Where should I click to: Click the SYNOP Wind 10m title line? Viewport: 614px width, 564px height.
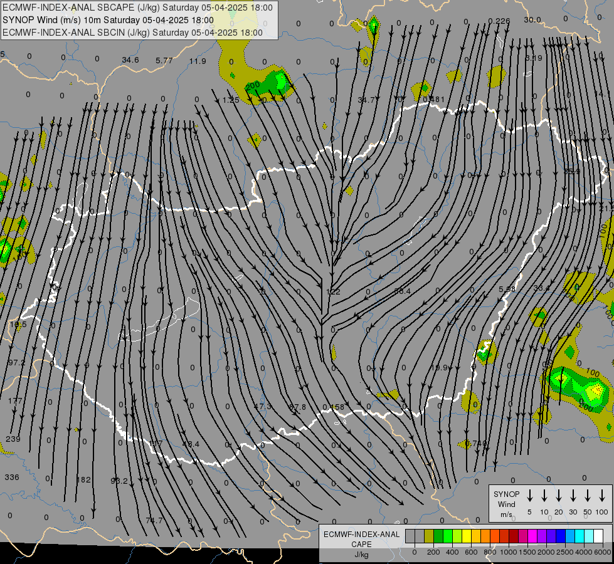click(x=108, y=20)
